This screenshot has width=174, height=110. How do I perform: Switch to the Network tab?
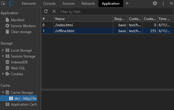pos(88,4)
